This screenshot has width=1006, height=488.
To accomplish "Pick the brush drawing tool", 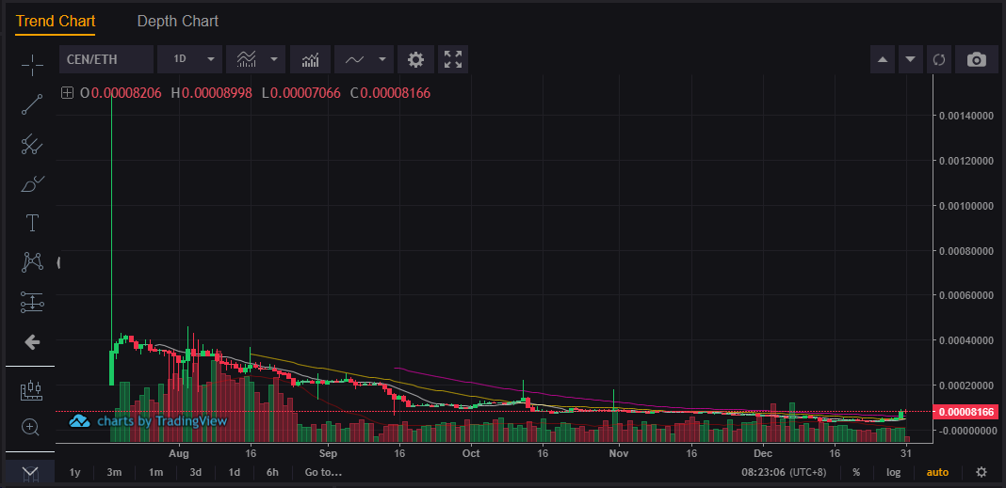I will [32, 183].
